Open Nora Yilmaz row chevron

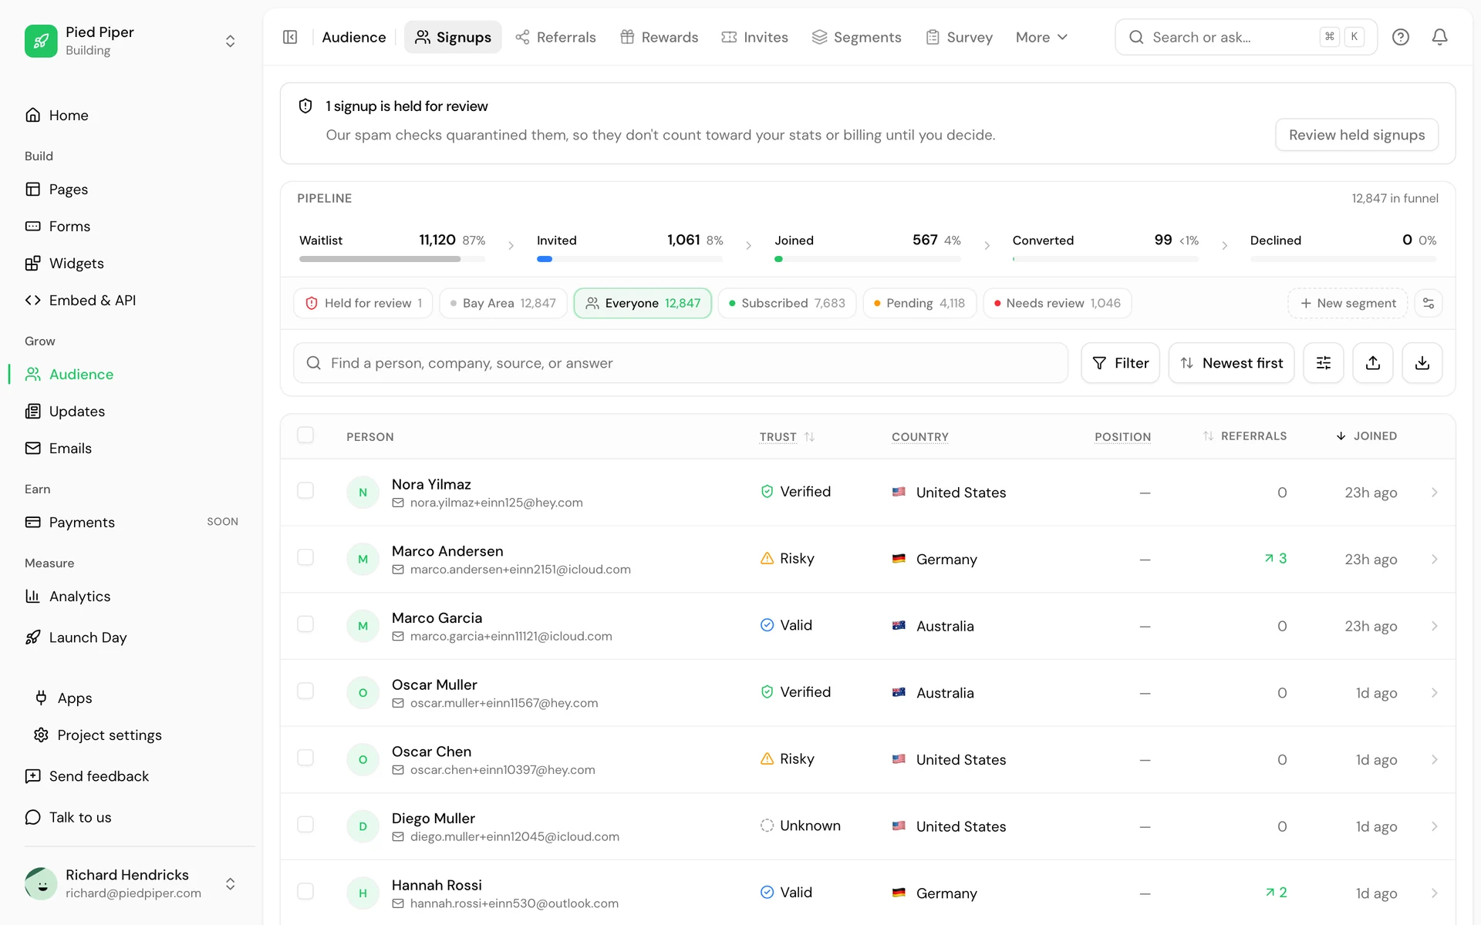[1435, 493]
